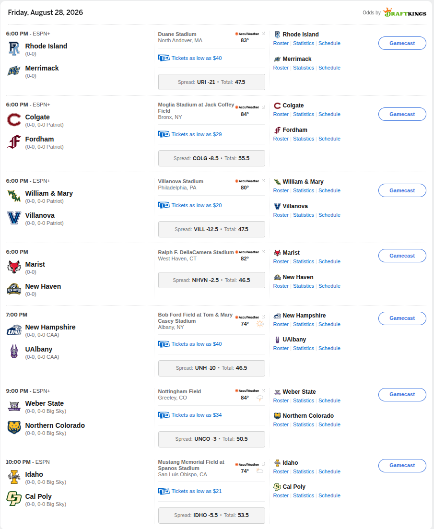
Task: Click the Colgate team logo
Action: [14, 120]
